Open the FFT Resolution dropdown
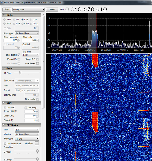Image resolution: width=152 pixels, height=161 pixels. 27,139
